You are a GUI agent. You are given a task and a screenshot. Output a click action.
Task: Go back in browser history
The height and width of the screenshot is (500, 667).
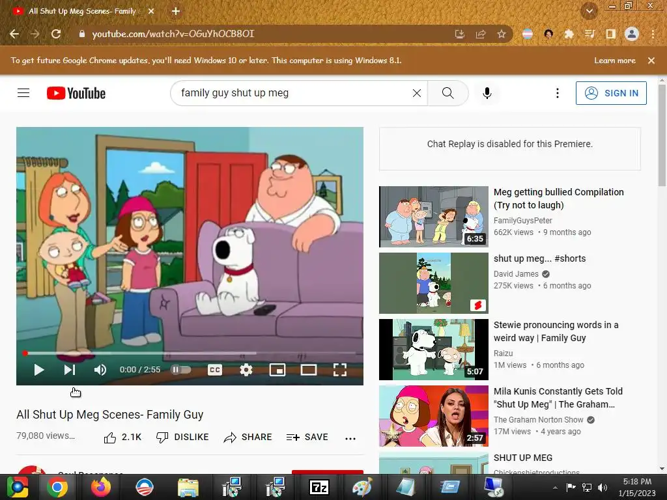click(x=14, y=34)
